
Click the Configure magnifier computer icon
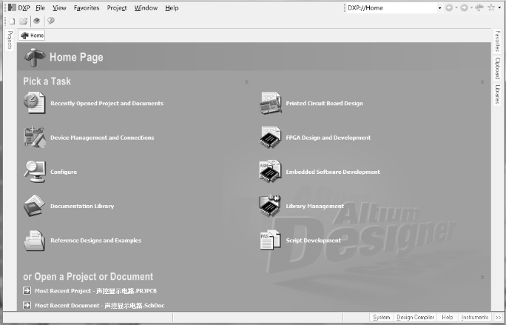34,171
